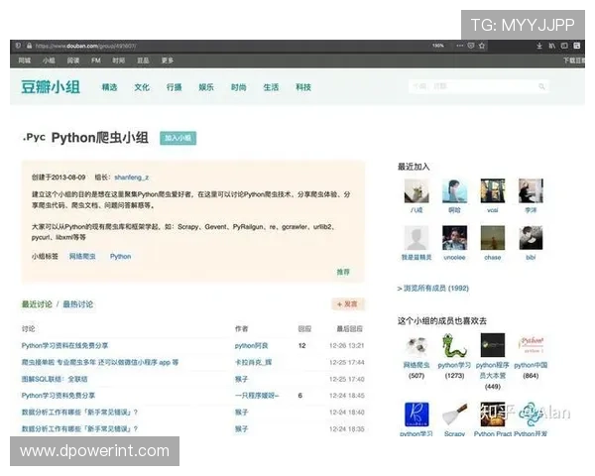Go to the 时尚 group category
The height and width of the screenshot is (476, 595).
239,87
